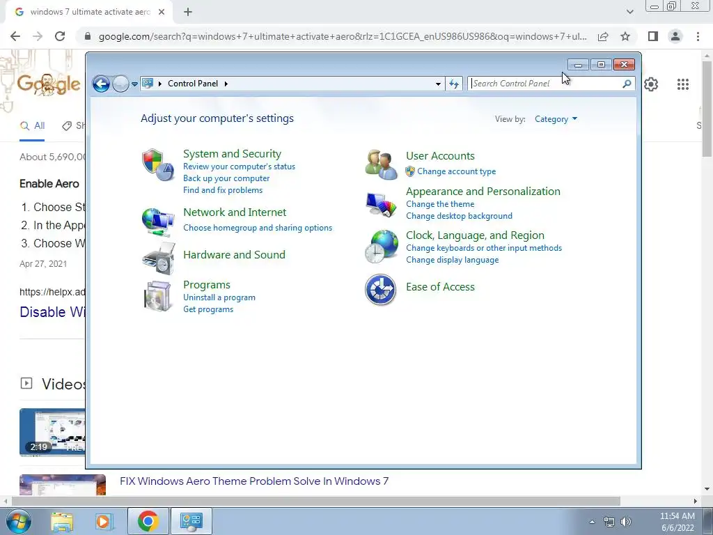
Task: Open the View by Category dropdown
Action: coord(556,119)
